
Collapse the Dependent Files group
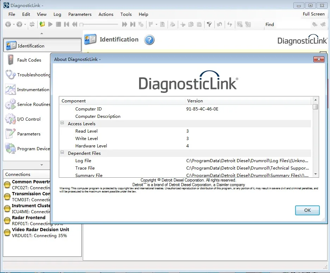[62, 152]
